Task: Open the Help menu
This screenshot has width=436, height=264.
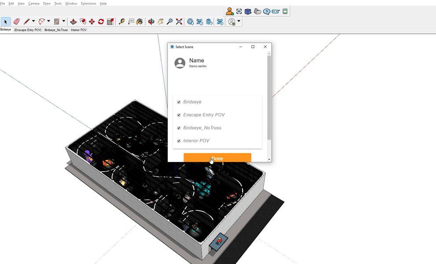Action: click(x=103, y=4)
